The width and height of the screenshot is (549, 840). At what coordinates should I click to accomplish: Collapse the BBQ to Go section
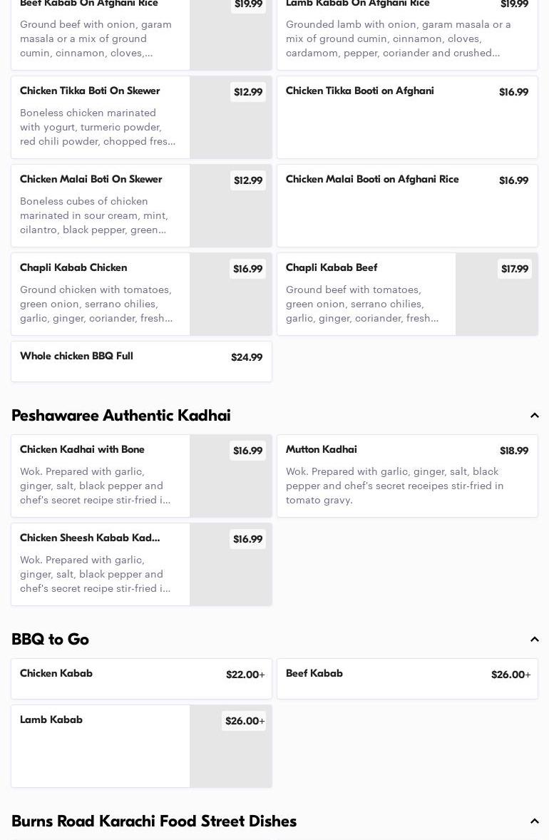535,640
